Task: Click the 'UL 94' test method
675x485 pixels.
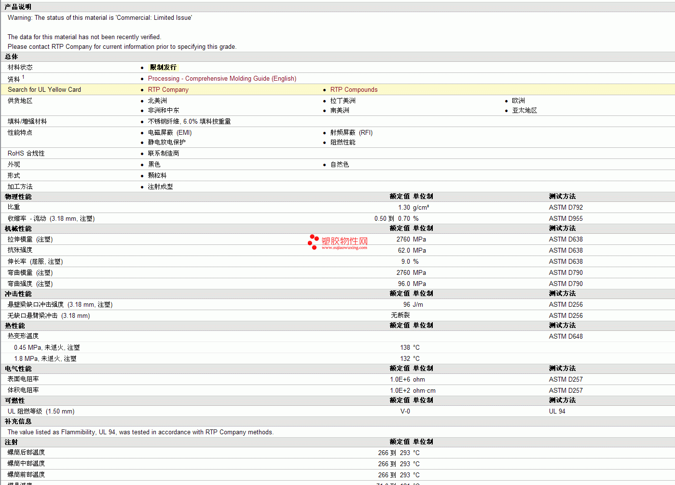Action: coord(557,412)
